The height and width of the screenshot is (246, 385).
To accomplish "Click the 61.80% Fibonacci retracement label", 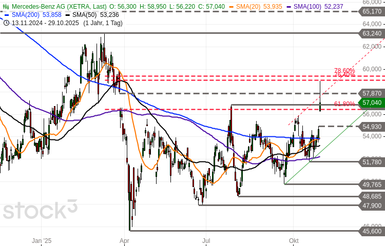I will (344, 104).
